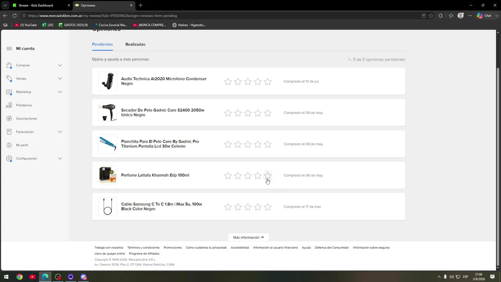Open the Hatiras - Hypnotiz... bookmark

(x=189, y=25)
